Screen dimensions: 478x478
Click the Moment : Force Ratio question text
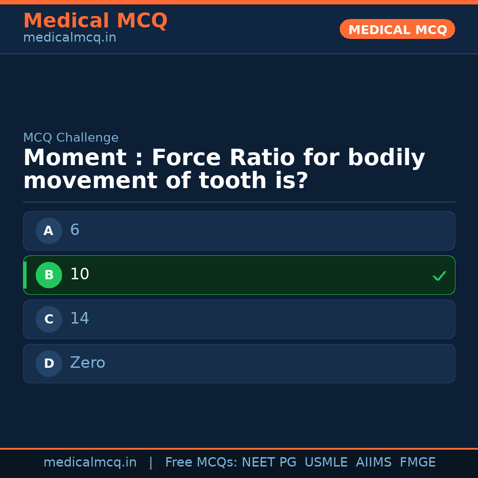224,170
